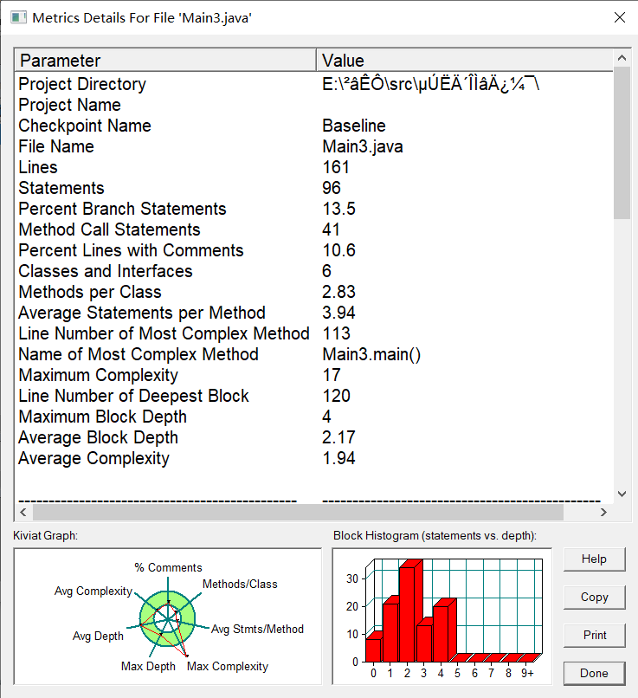This screenshot has width=638, height=698.
Task: Click the horizontal scrollbar left arrow
Action: (23, 512)
